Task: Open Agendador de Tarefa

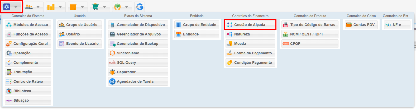Action: pyautogui.click(x=138, y=81)
